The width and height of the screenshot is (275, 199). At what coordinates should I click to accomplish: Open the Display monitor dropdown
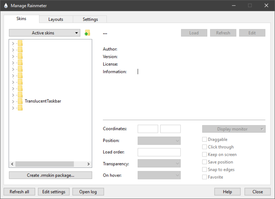click(x=234, y=129)
